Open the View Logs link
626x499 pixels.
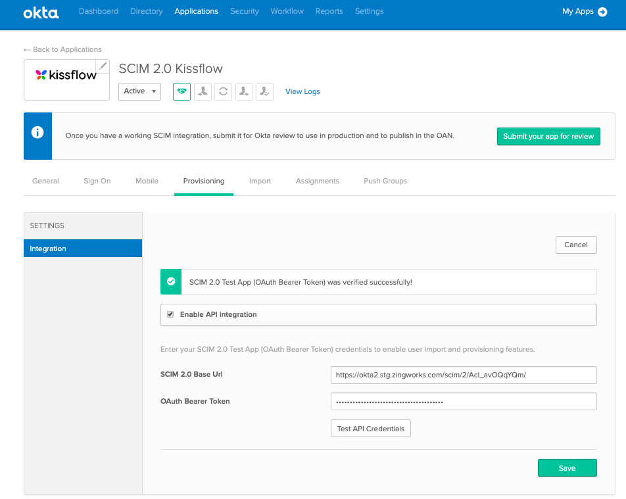point(302,91)
